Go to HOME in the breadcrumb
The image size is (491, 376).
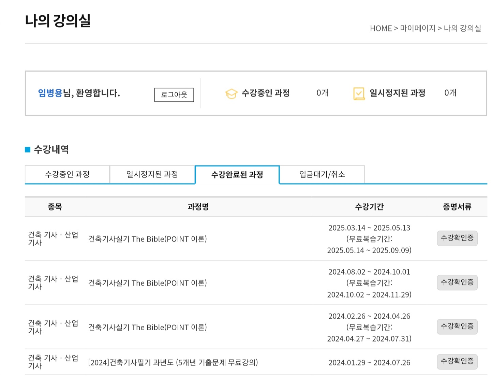click(x=381, y=28)
